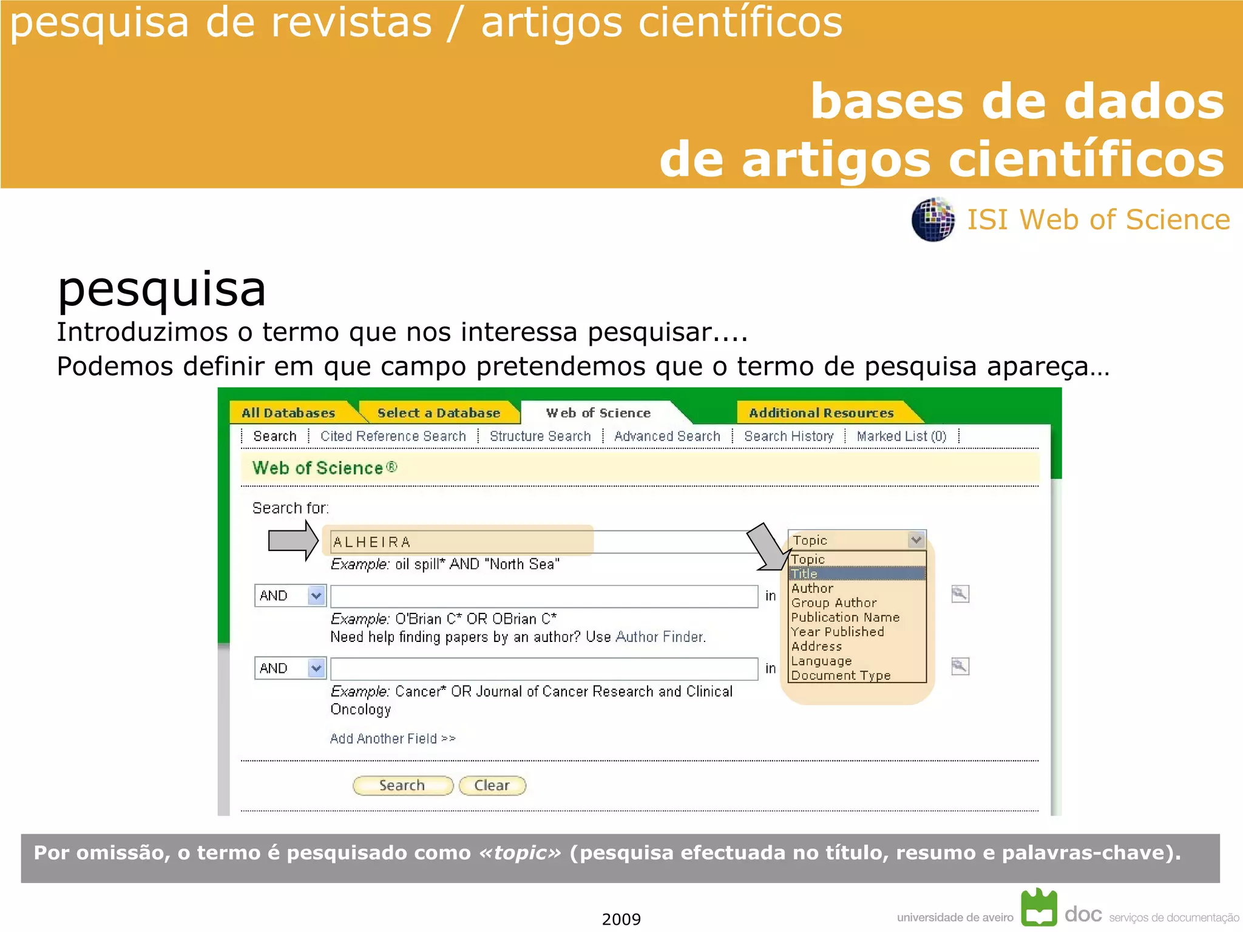Click the second empty search field
The image size is (1243, 932).
[x=544, y=596]
